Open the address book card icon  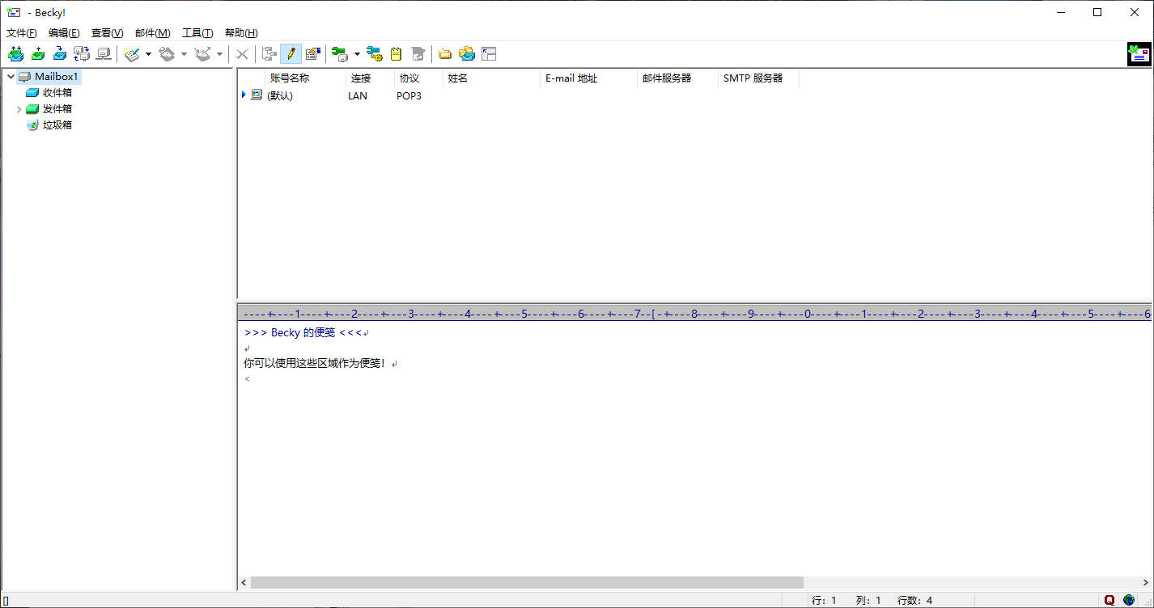coord(313,54)
